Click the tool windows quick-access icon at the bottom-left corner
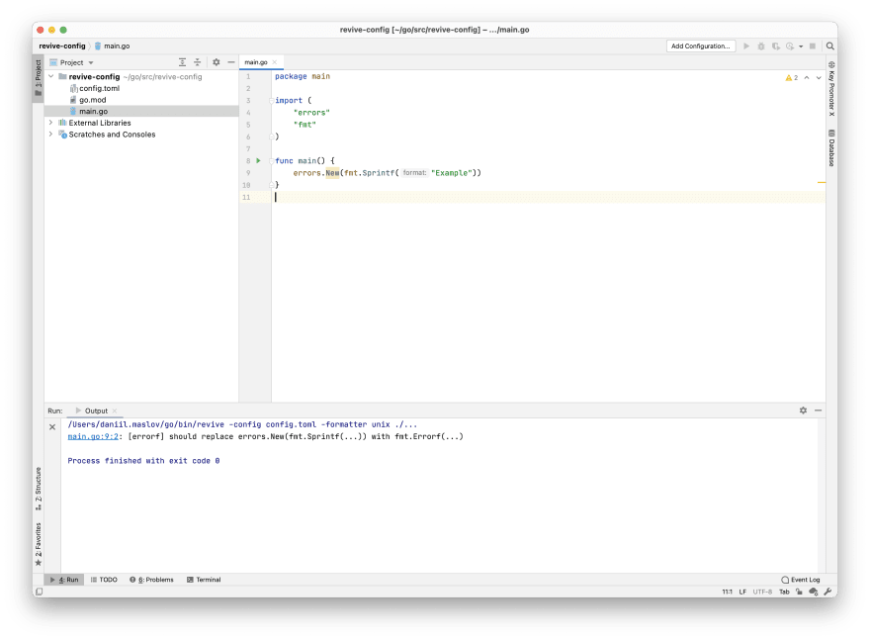This screenshot has height=640, width=870. tap(39, 592)
